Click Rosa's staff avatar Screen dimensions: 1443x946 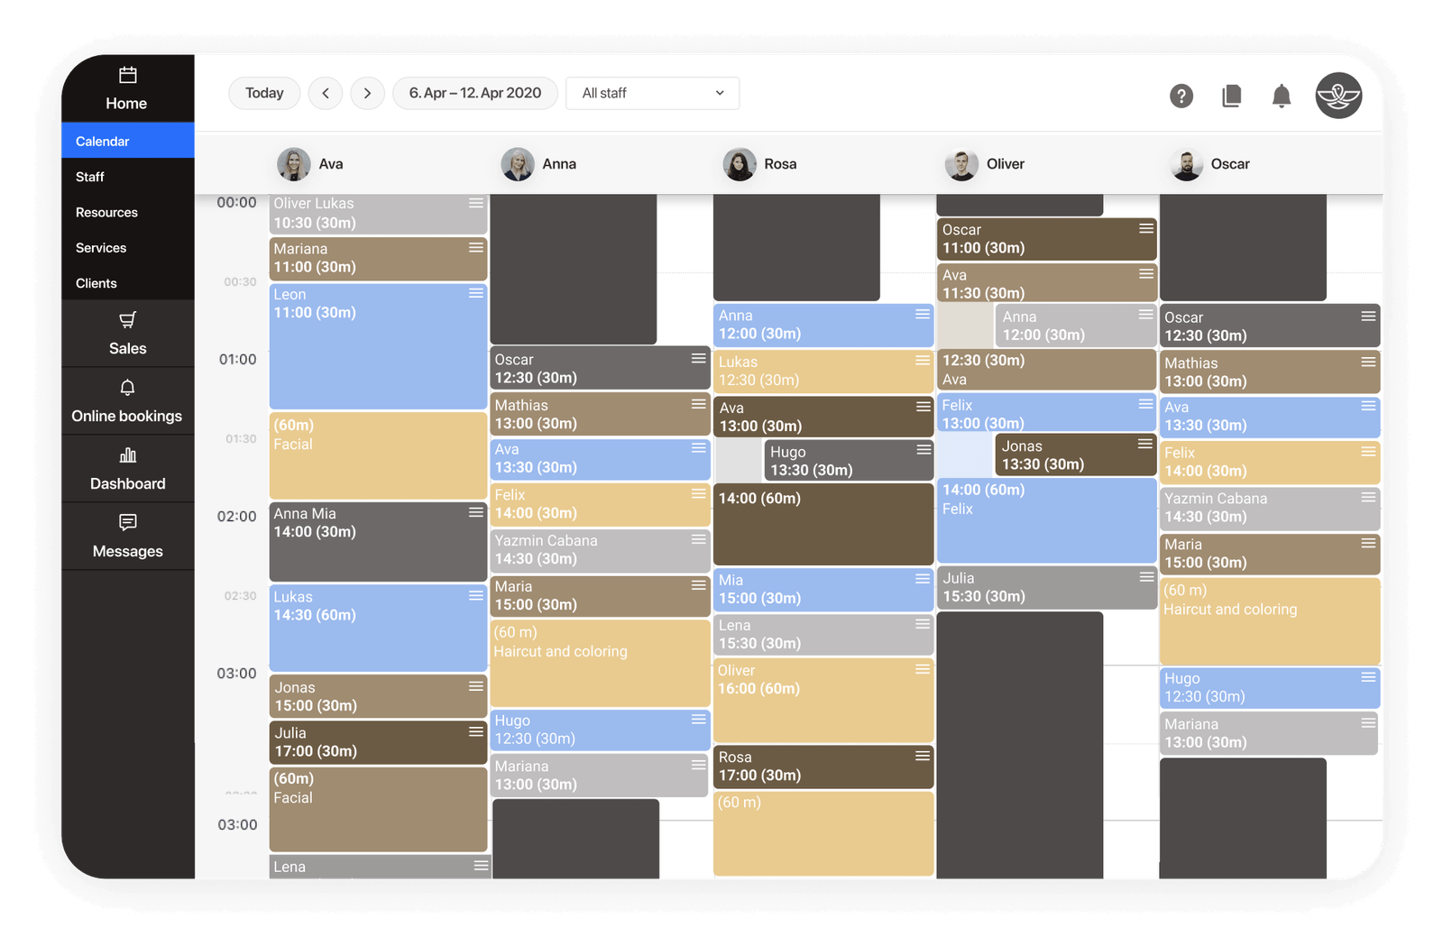(x=740, y=164)
